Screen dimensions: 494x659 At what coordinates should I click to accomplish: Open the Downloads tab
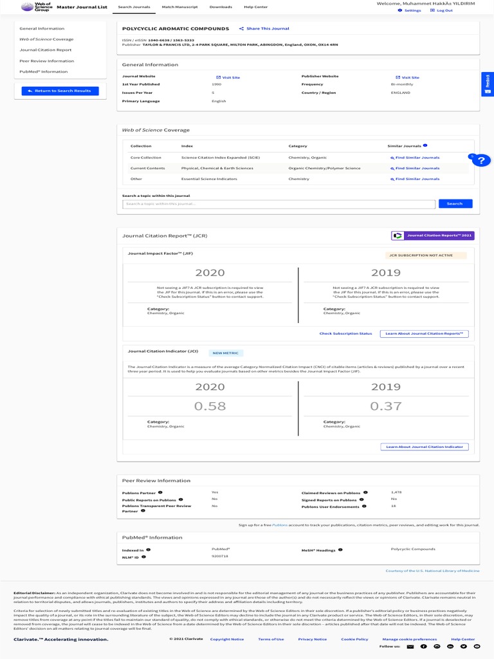(221, 6)
